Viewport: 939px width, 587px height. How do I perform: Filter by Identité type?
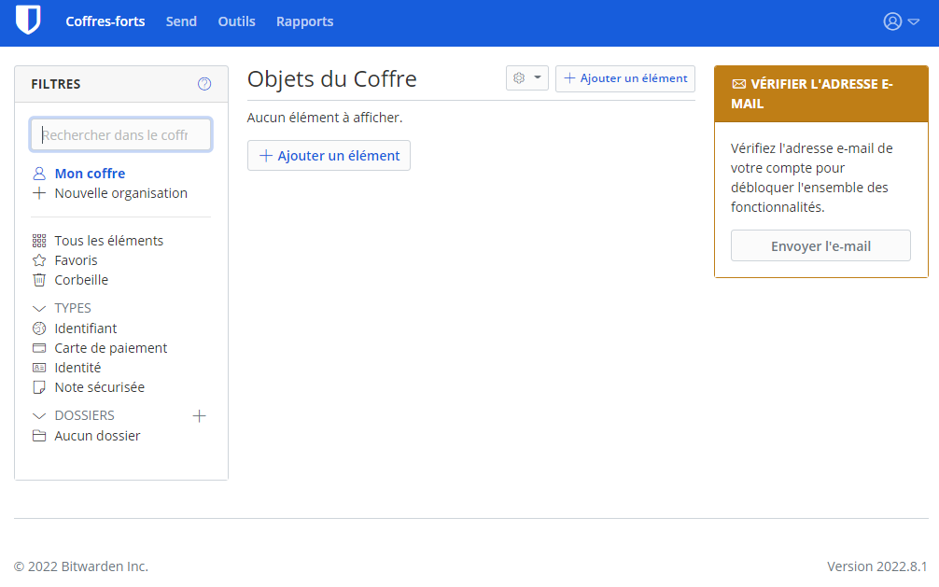coord(77,368)
